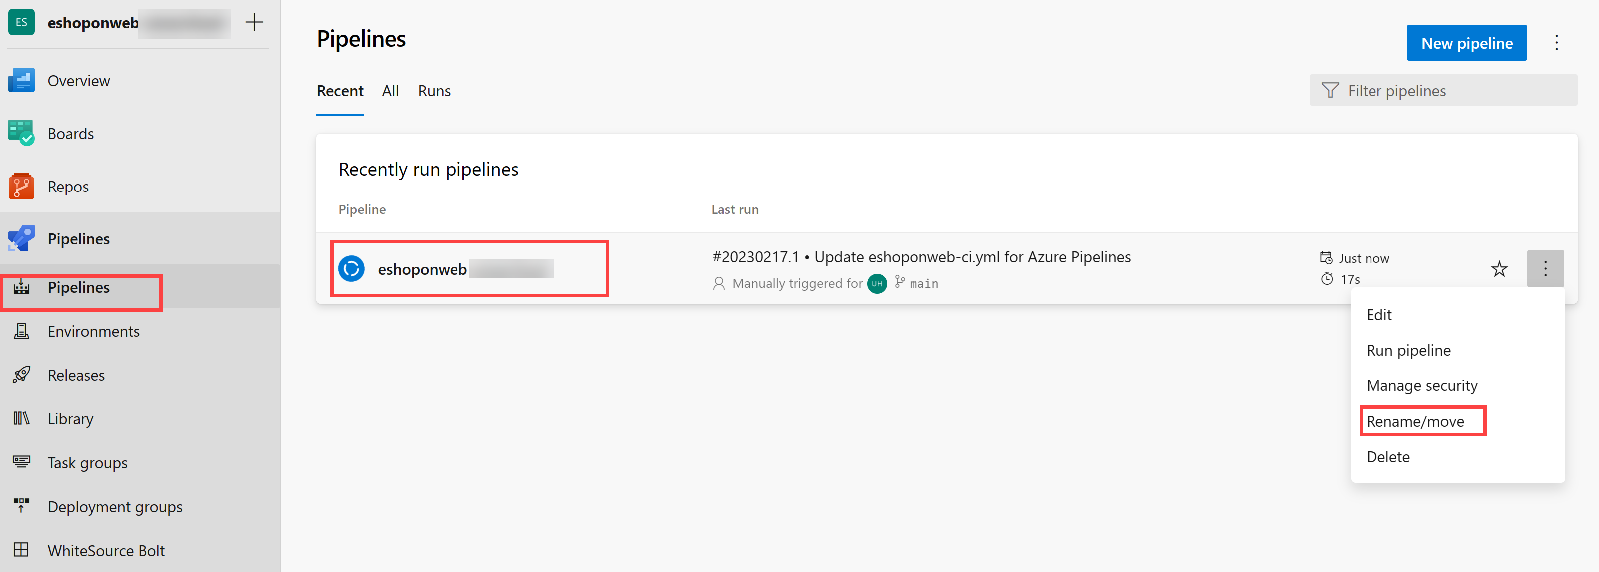Click the Pipeline column header
The height and width of the screenshot is (572, 1599).
362,209
